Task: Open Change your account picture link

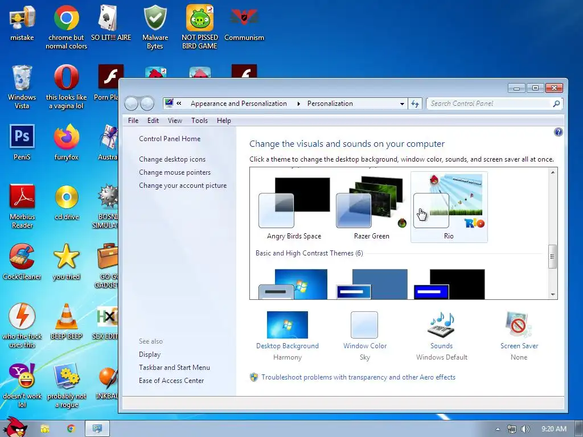Action: 183,185
